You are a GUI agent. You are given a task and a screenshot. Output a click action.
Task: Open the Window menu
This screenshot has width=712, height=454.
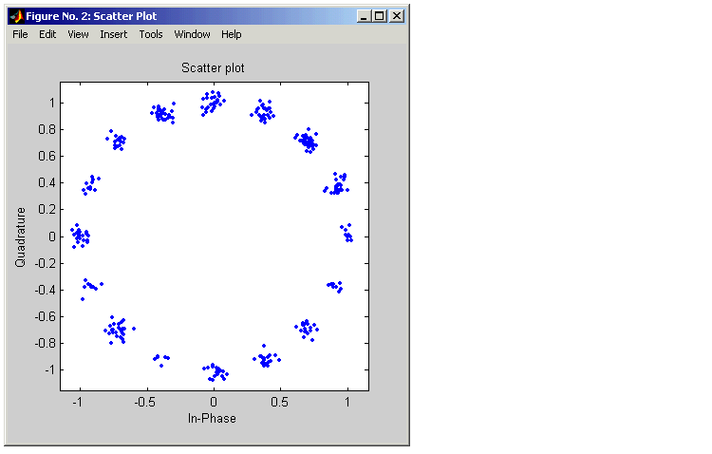tap(192, 34)
